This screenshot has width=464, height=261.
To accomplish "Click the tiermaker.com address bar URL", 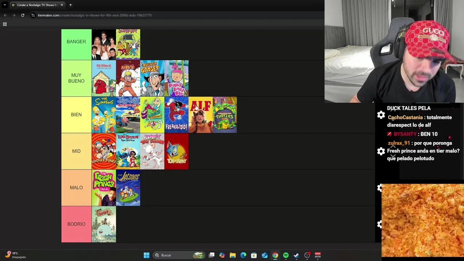I will pyautogui.click(x=95, y=15).
